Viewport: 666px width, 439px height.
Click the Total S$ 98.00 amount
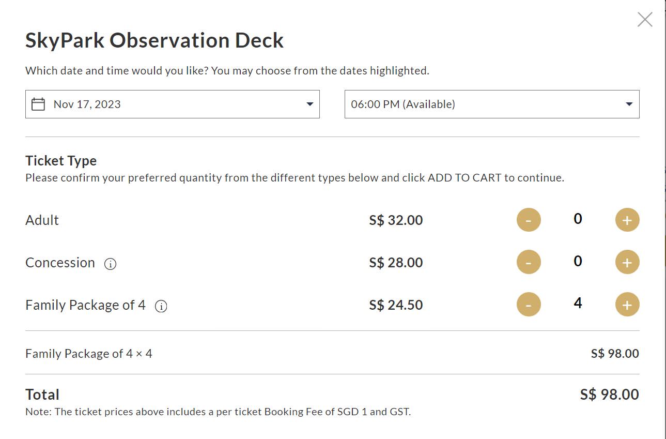coord(609,395)
